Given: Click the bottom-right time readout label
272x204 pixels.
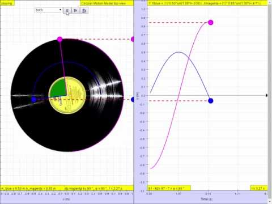Looking at the screenshot, I should tap(259, 188).
